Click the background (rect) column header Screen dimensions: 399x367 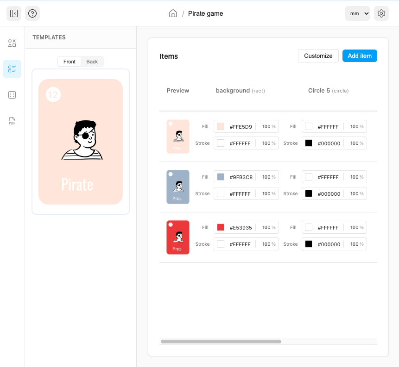(240, 91)
